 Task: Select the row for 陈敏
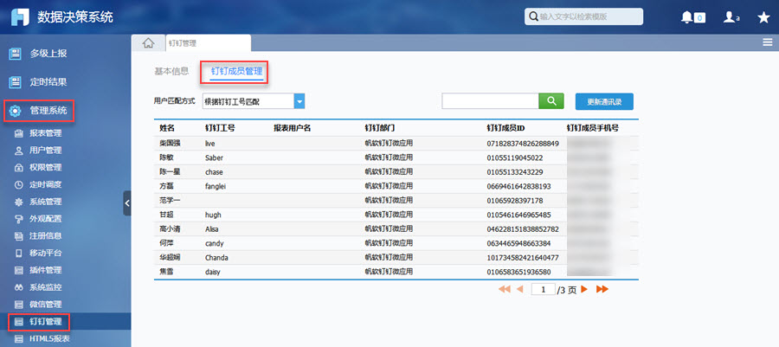click(396, 157)
